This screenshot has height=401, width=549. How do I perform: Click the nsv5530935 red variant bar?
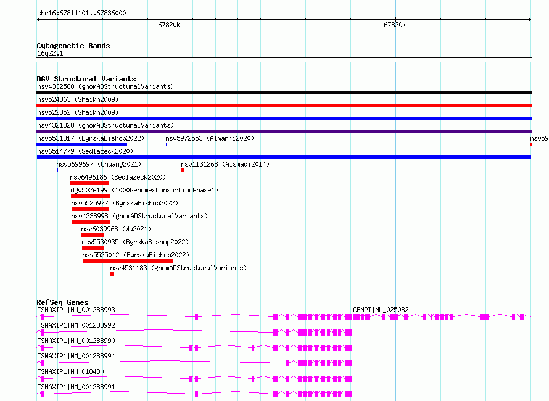point(93,248)
